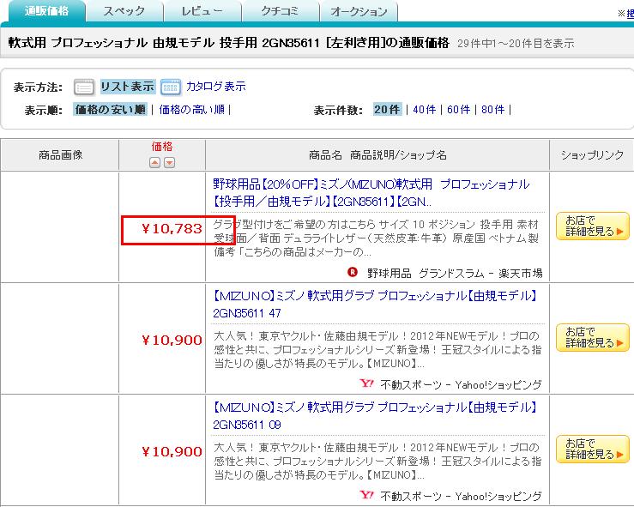Click 29件中1～20件目を表示 count text

[516, 43]
